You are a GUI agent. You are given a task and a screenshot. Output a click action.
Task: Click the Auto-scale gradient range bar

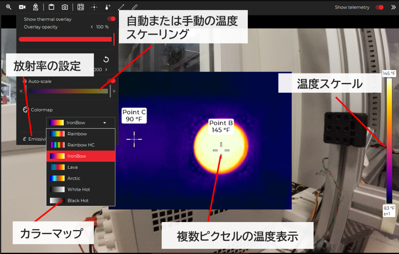tap(68, 91)
